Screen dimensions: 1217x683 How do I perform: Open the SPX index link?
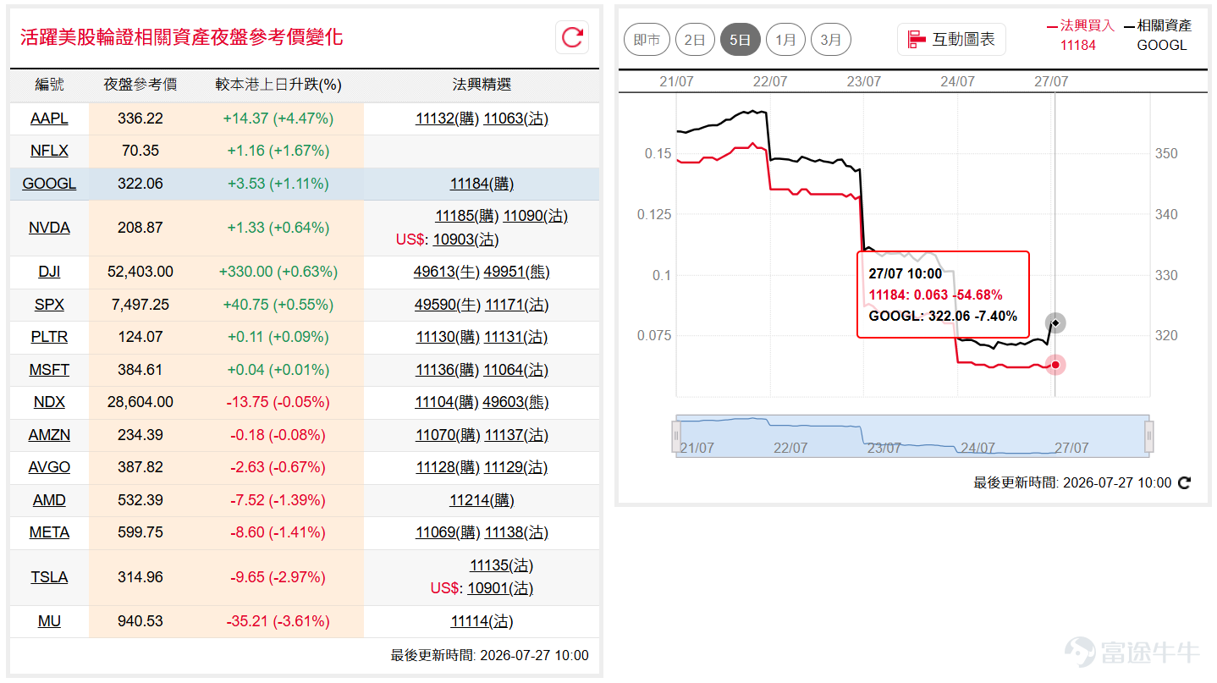tap(49, 305)
